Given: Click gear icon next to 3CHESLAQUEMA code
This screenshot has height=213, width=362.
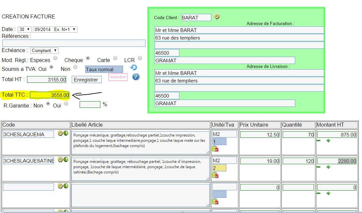Looking at the screenshot, I should (60, 133).
